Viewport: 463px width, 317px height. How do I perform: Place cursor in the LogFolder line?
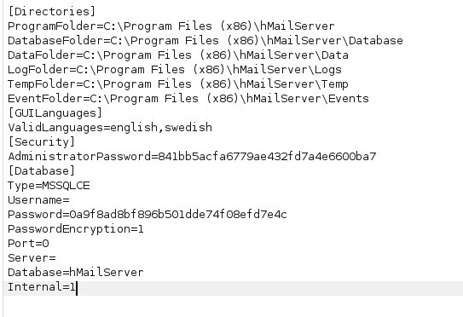(175, 69)
